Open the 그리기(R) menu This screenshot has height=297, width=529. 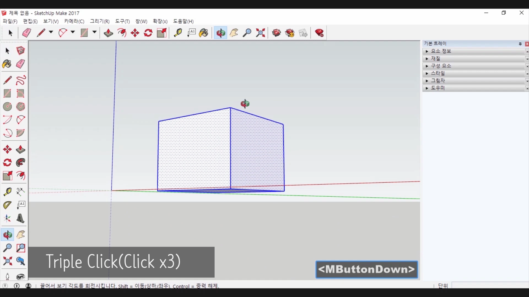100,21
